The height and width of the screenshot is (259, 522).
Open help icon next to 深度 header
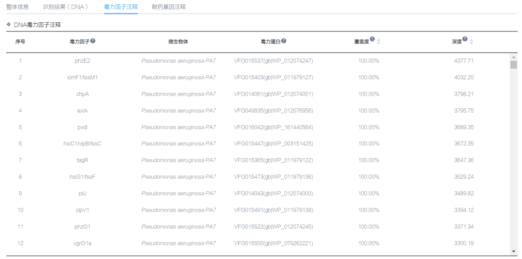(x=465, y=39)
